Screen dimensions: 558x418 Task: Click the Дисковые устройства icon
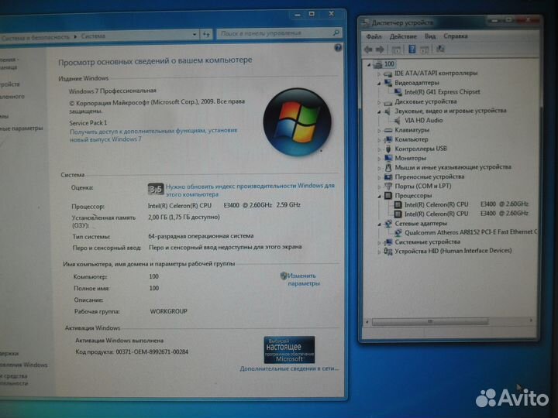tap(388, 103)
